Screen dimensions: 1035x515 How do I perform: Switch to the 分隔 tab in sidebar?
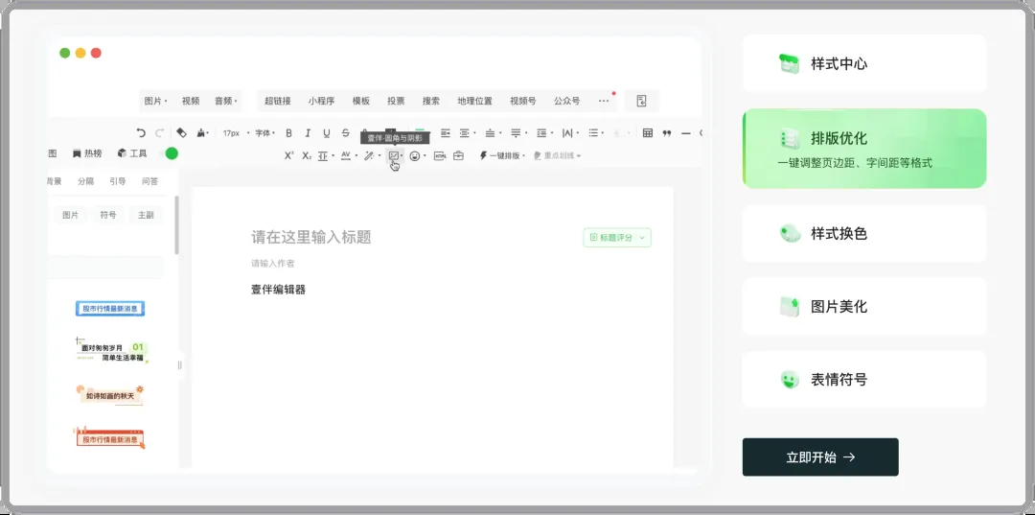(85, 181)
